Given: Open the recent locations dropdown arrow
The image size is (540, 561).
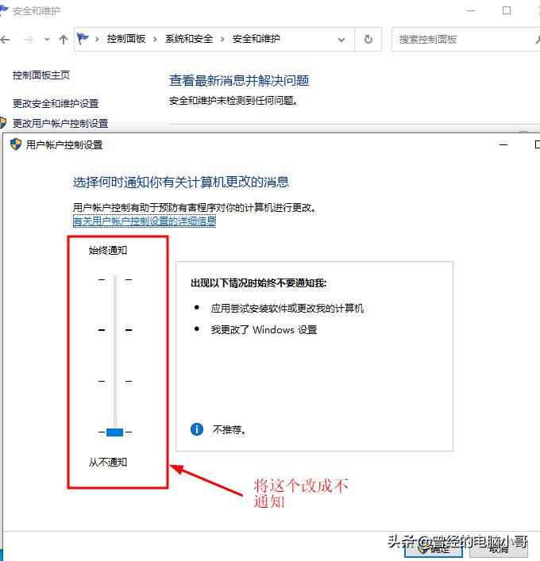Looking at the screenshot, I should (x=46, y=40).
